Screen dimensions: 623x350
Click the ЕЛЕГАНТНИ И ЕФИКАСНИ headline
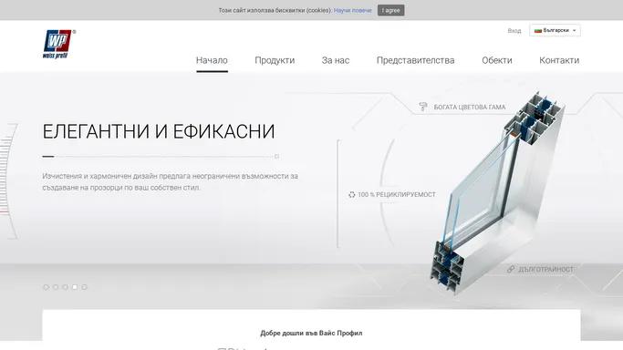(x=159, y=131)
